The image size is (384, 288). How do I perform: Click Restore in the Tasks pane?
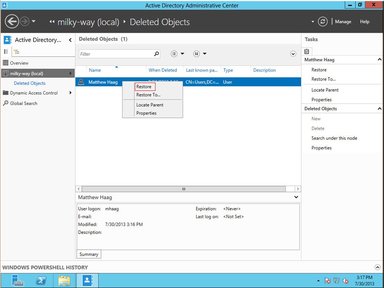coord(319,70)
